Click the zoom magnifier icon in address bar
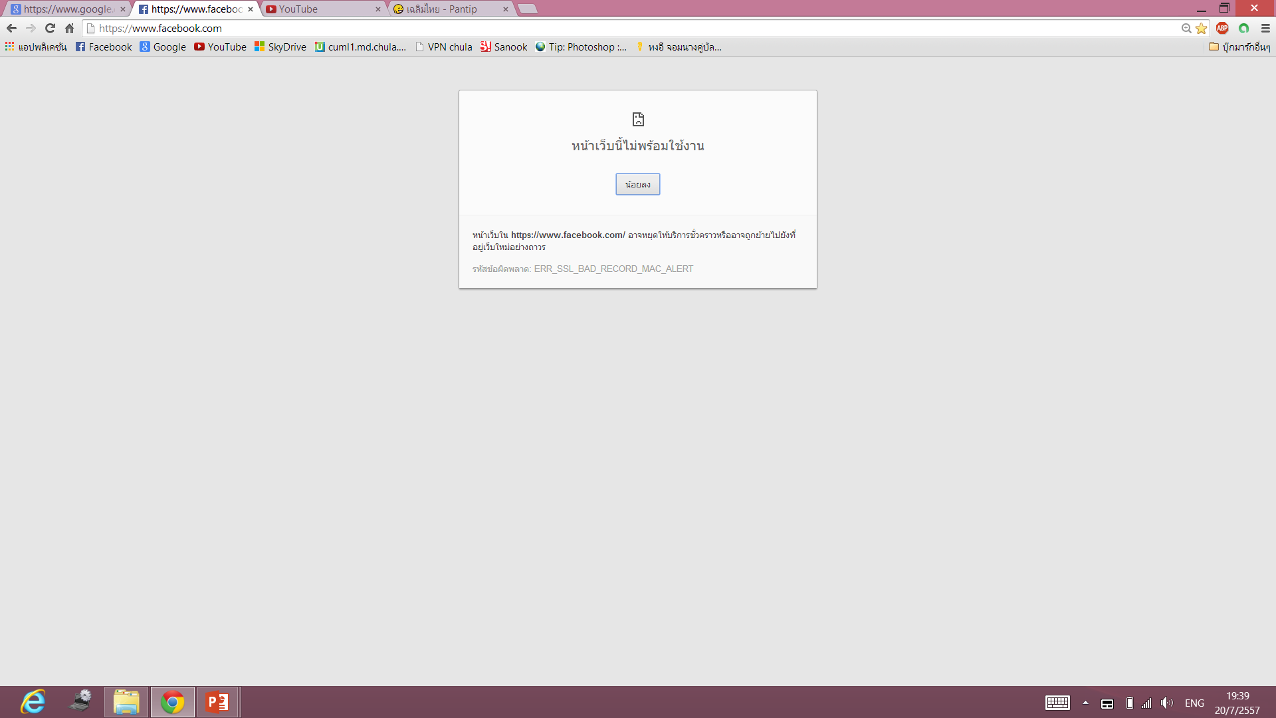Screen dimensions: 1276x718 tap(1186, 28)
